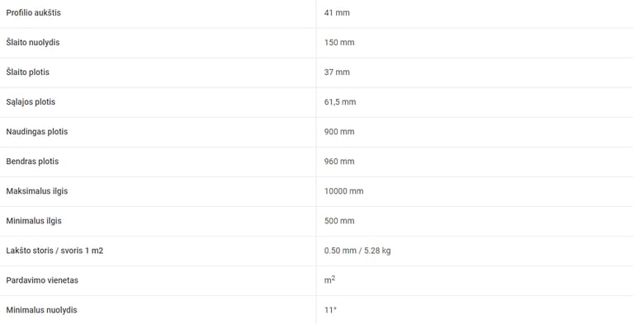Select the Naudingas plotis label
This screenshot has height=324, width=634.
click(x=37, y=132)
